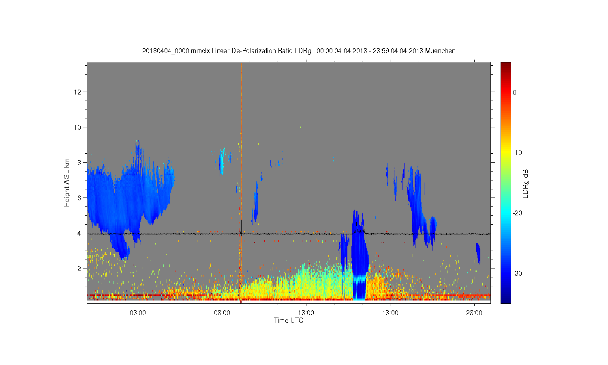The width and height of the screenshot is (608, 365).
Task: Click the colorbar value label '-30'
Action: pyautogui.click(x=517, y=274)
